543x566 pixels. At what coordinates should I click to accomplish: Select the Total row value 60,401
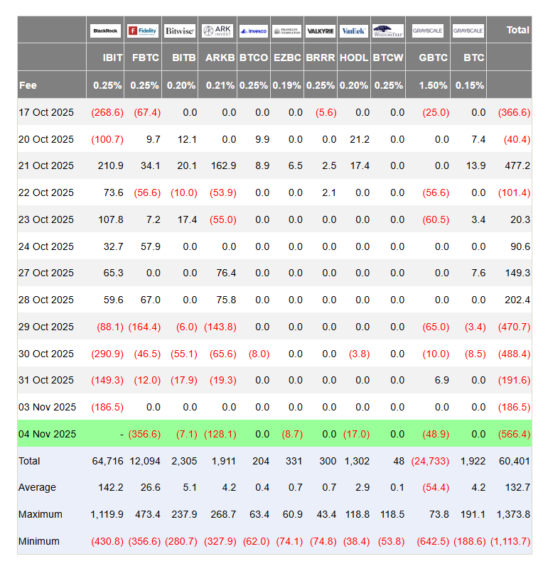(515, 461)
